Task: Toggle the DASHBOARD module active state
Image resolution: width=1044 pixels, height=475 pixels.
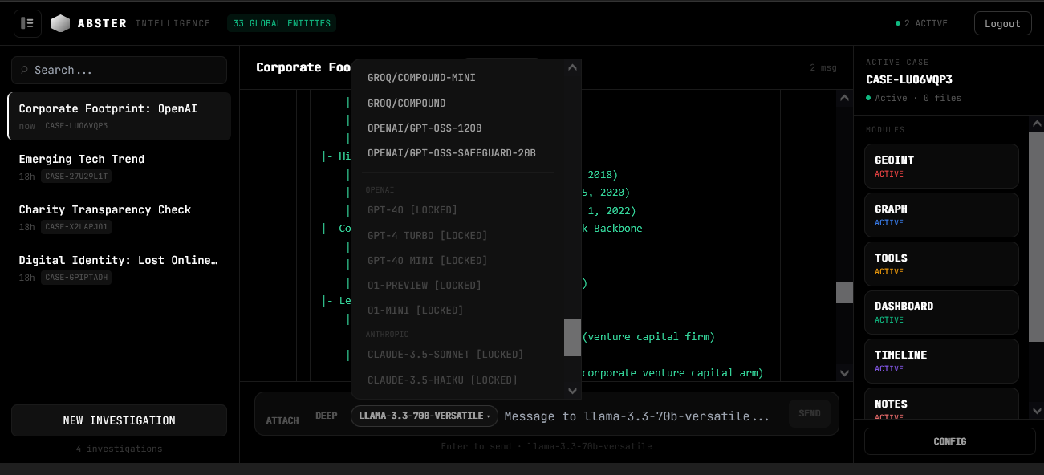Action: pos(940,312)
